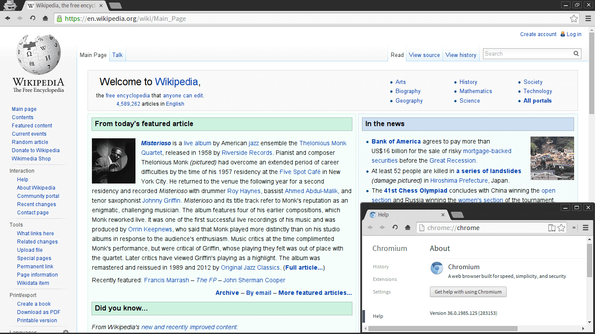Open the Random article link

point(30,142)
